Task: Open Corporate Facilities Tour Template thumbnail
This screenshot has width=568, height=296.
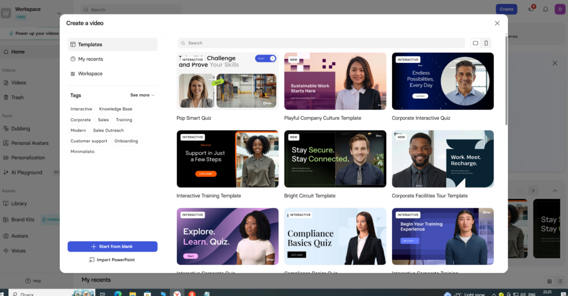Action: click(443, 159)
